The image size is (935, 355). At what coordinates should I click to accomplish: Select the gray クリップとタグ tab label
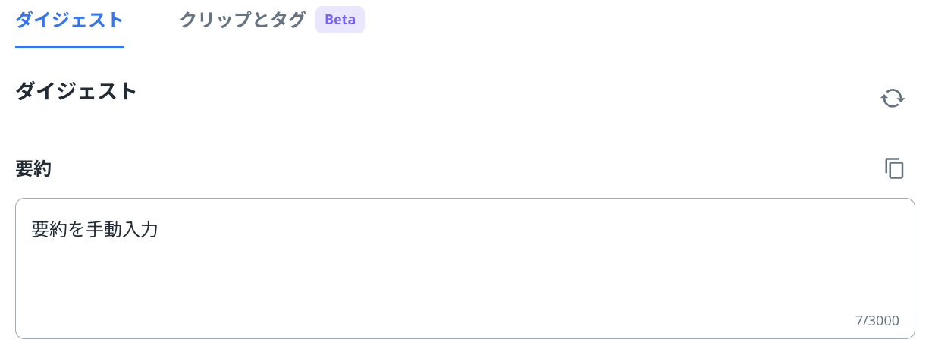click(x=243, y=20)
